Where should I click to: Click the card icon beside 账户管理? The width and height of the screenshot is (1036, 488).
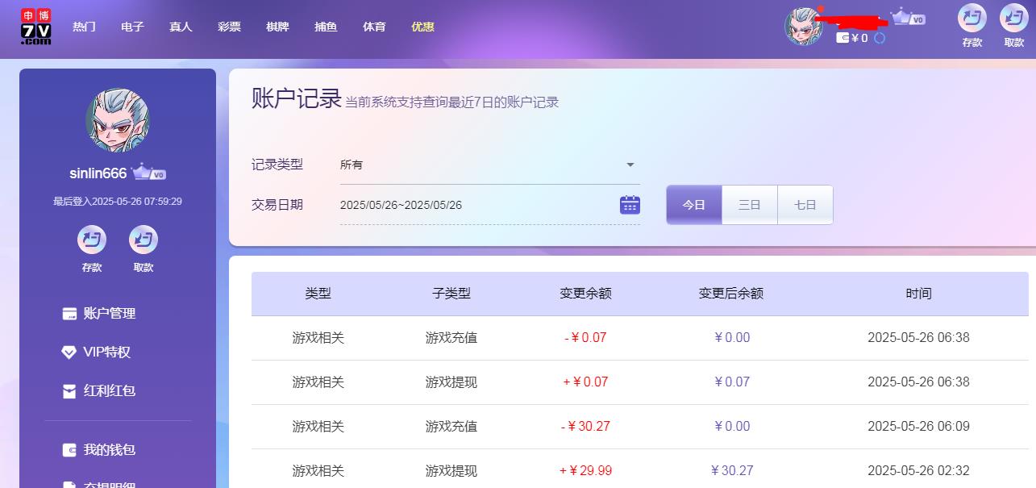coord(68,313)
